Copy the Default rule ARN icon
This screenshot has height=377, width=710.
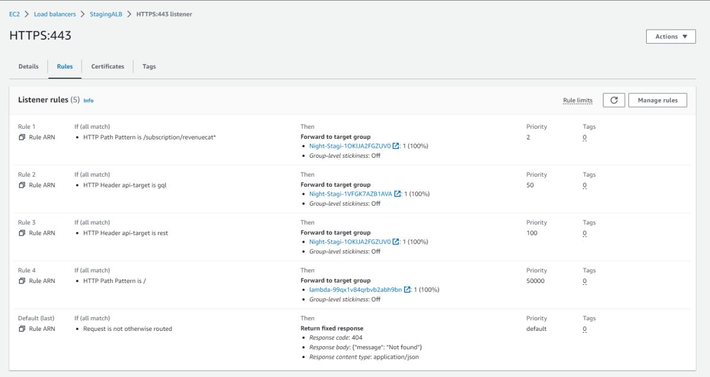pyautogui.click(x=22, y=329)
